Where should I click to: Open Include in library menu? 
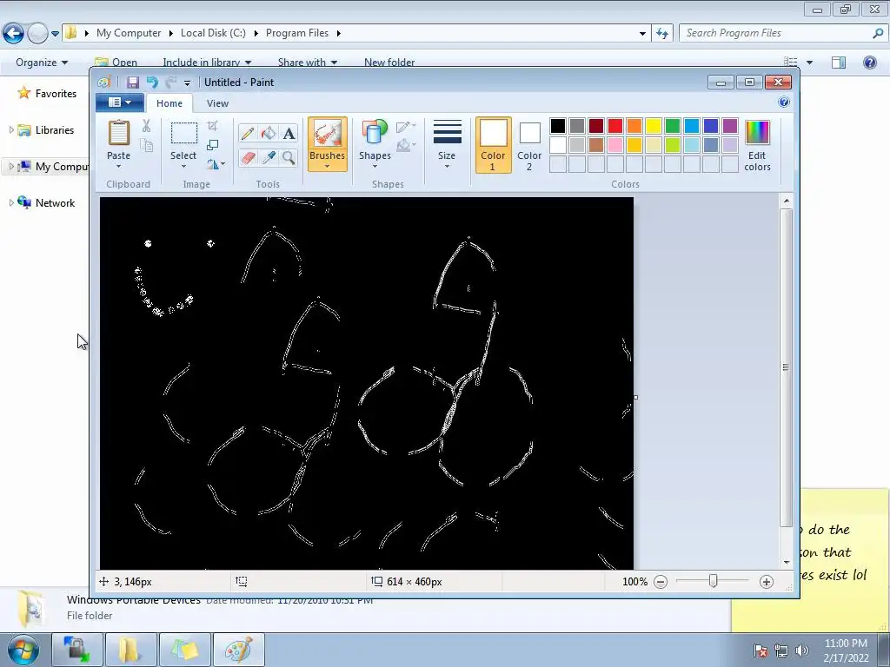tap(207, 63)
